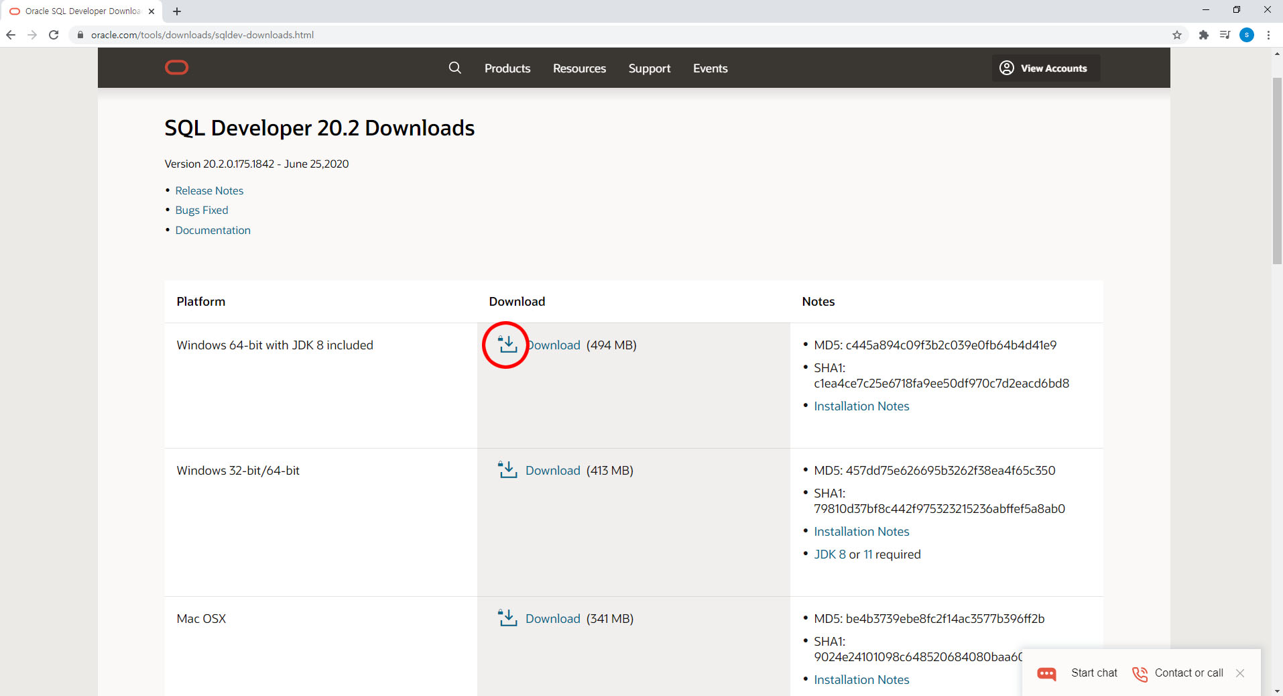The image size is (1283, 696).
Task: Open the Chrome three-dot menu
Action: (x=1268, y=35)
